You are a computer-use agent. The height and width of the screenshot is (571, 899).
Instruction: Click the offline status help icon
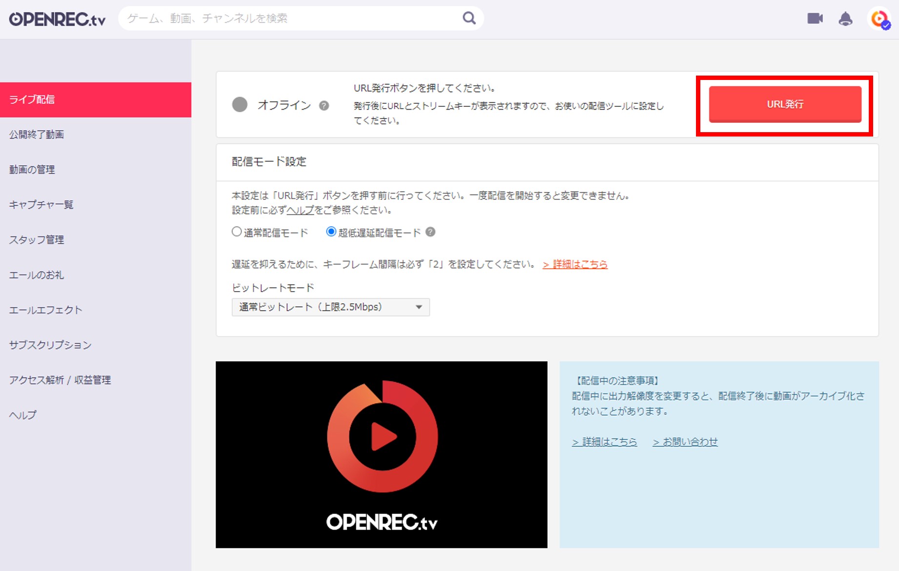325,106
